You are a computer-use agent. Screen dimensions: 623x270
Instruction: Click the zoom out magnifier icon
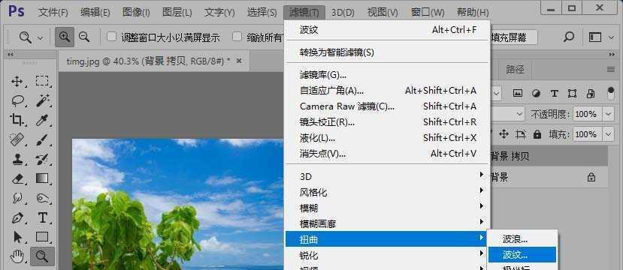[84, 37]
